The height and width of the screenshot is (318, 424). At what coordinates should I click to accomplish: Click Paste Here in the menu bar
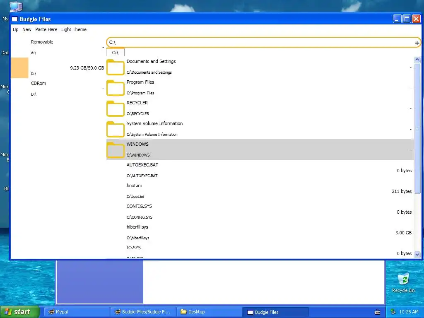[46, 29]
